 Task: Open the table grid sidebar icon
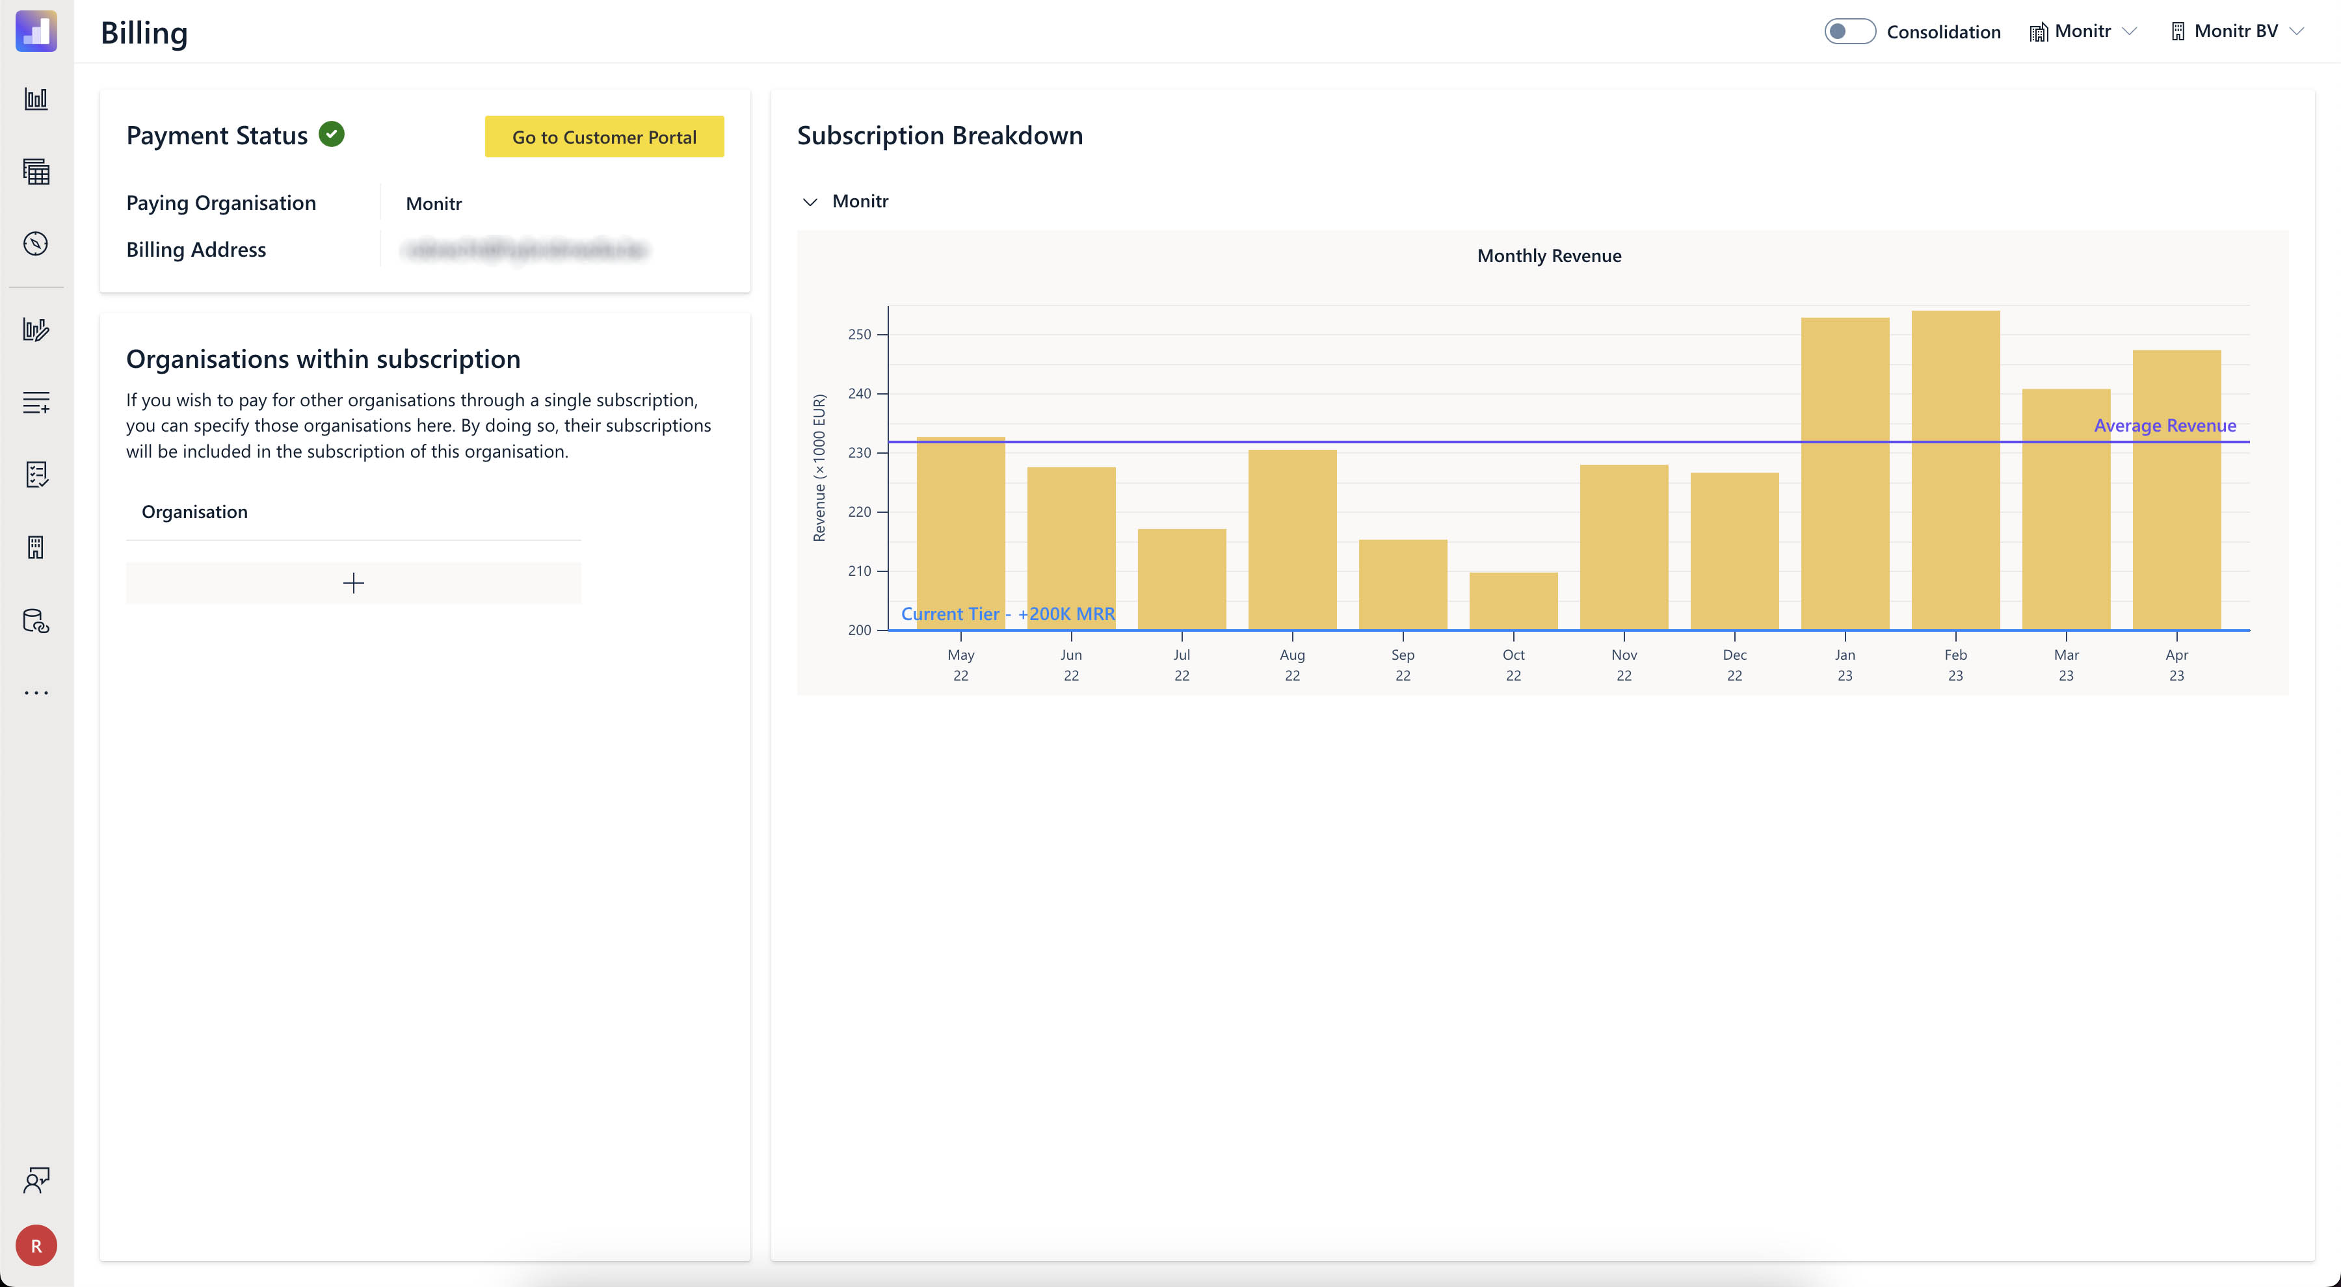[36, 172]
